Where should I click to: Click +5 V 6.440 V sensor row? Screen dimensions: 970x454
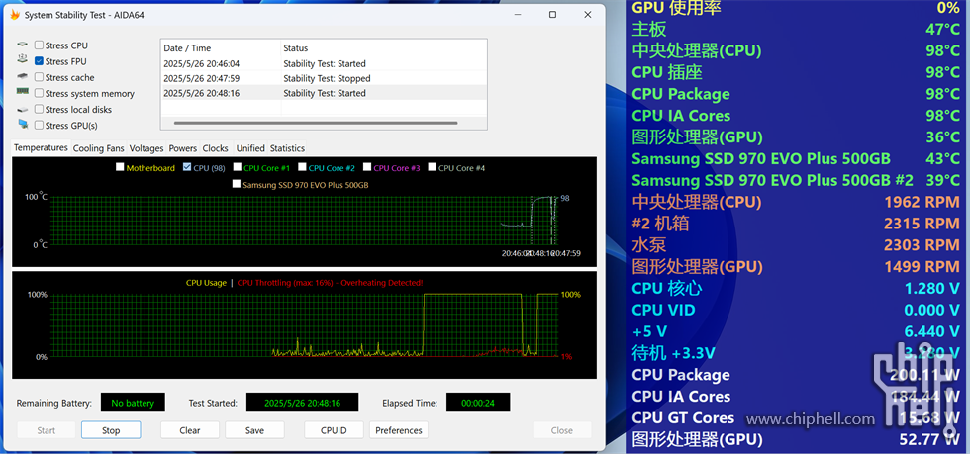[796, 331]
